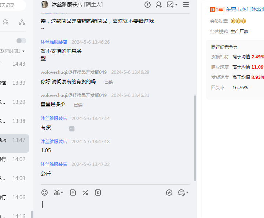Click message text 你好 请问套装的有货的吗
This screenshot has width=264, height=218.
(68, 81)
